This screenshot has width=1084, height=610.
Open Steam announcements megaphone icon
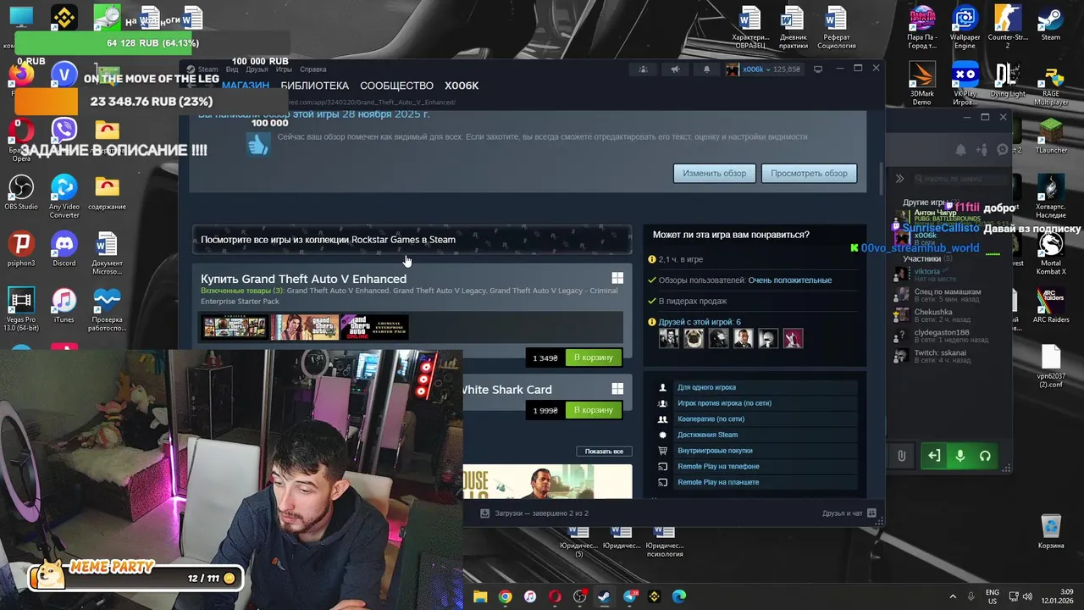click(x=675, y=69)
